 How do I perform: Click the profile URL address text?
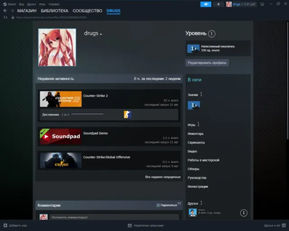tap(51, 18)
